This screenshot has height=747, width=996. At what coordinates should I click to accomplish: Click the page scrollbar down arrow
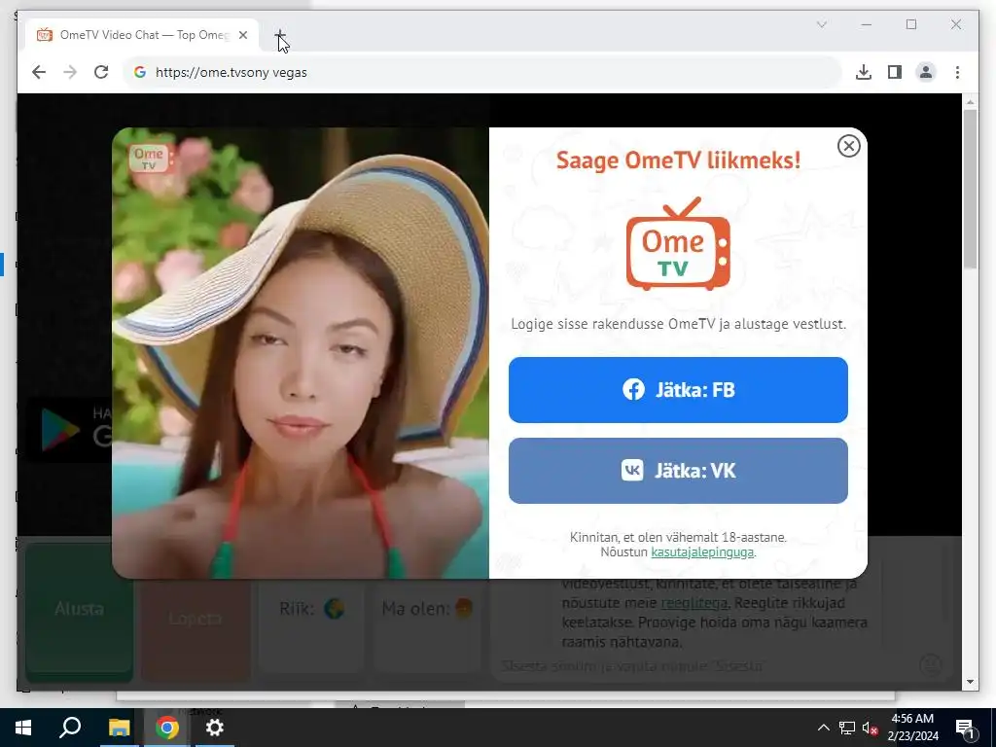point(970,682)
